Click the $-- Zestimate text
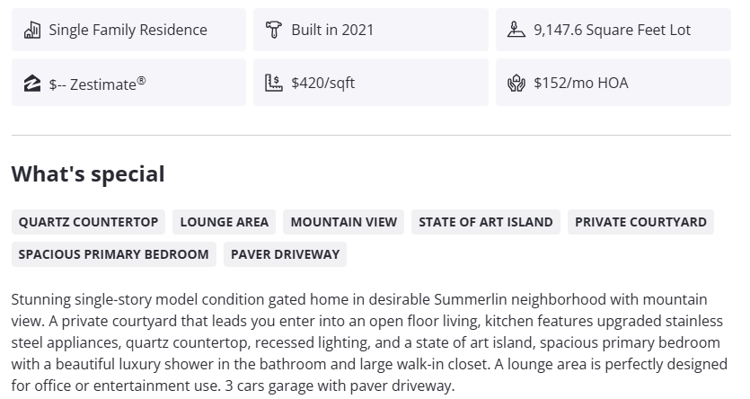 (x=97, y=84)
